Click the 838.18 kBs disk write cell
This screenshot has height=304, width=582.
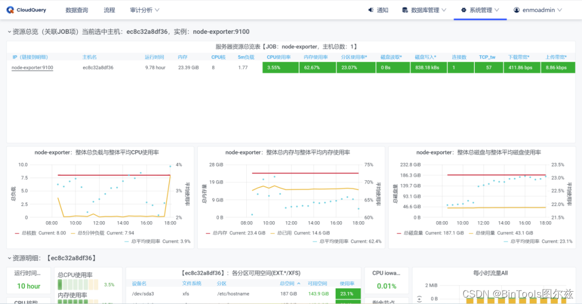coord(428,67)
